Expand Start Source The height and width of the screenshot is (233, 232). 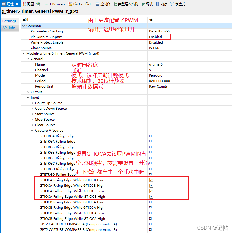(32, 114)
